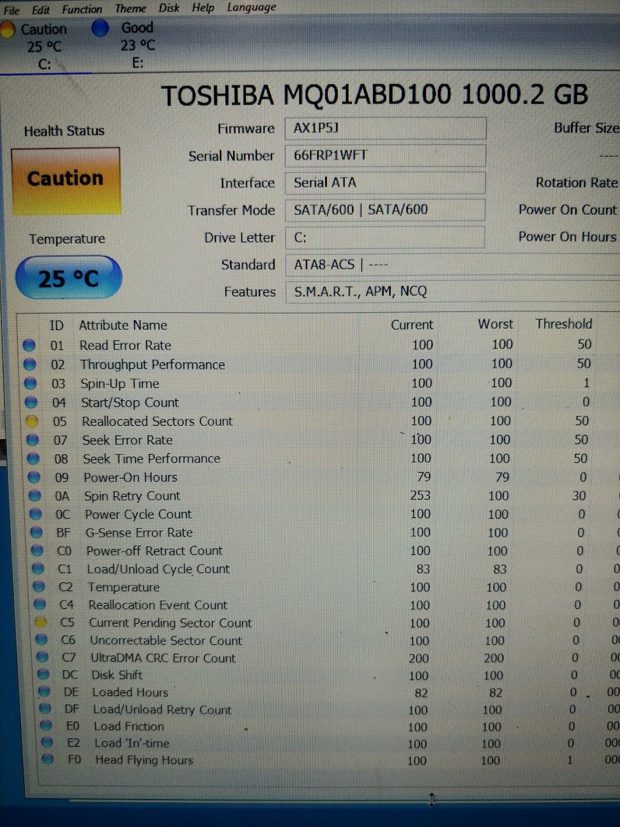Viewport: 620px width, 827px height.
Task: Click yellow status dot for Current Pending Sector Count
Action: coord(41,622)
